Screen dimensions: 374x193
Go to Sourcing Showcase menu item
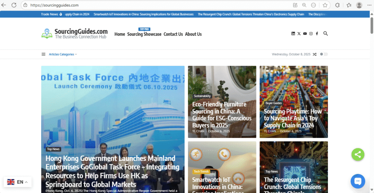tap(144, 34)
